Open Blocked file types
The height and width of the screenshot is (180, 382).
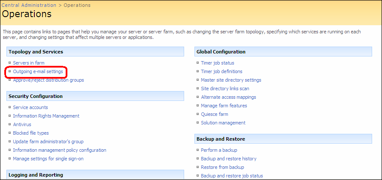31,133
